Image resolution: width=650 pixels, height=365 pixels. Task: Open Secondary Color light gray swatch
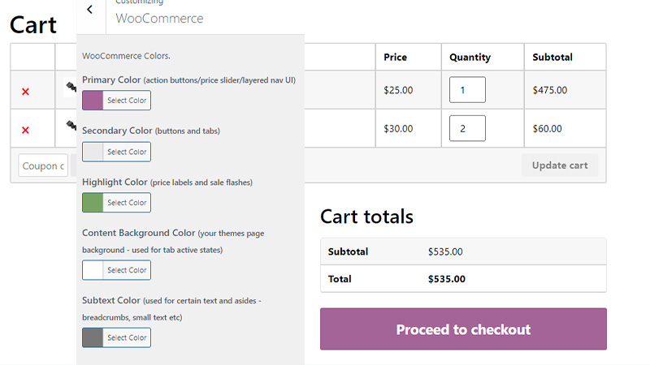93,152
